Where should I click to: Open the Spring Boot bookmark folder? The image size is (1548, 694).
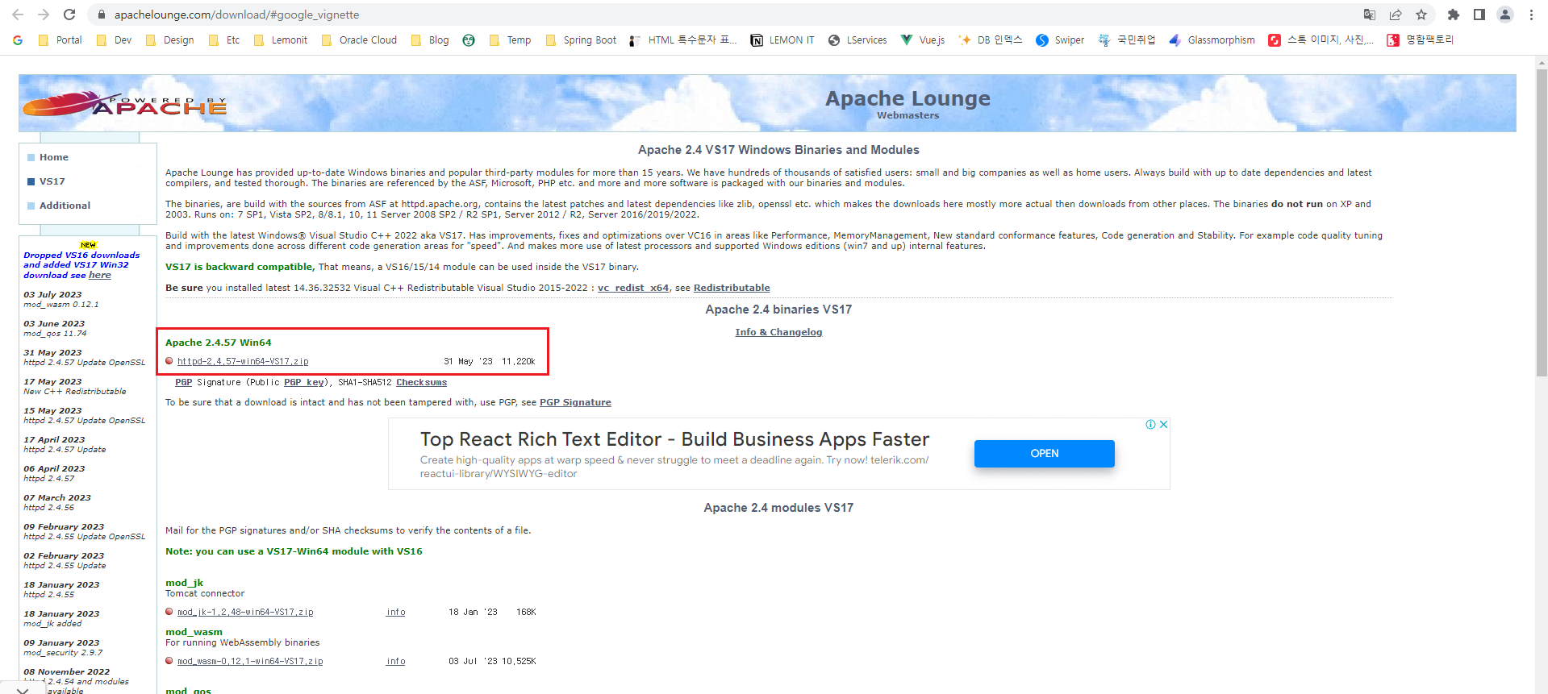pyautogui.click(x=581, y=40)
